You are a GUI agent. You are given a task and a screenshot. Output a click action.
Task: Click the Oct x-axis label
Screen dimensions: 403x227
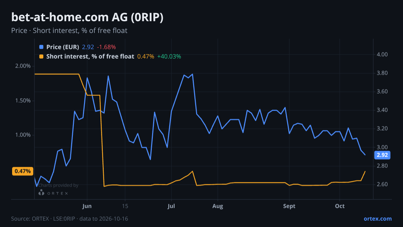pos(340,206)
